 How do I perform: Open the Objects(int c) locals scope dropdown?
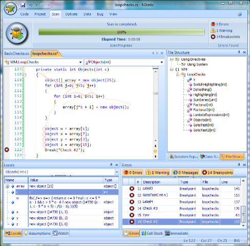117,172
